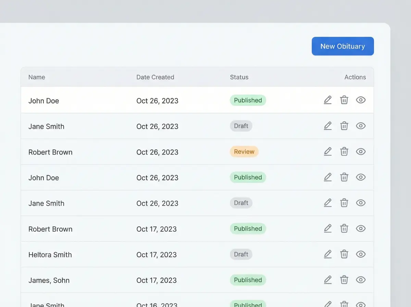Image resolution: width=411 pixels, height=307 pixels.
Task: Edit Heltora Smith's obituary
Action: point(327,254)
